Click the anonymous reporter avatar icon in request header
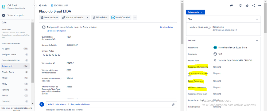The width and height of the screenshot is (267, 111). point(44,27)
